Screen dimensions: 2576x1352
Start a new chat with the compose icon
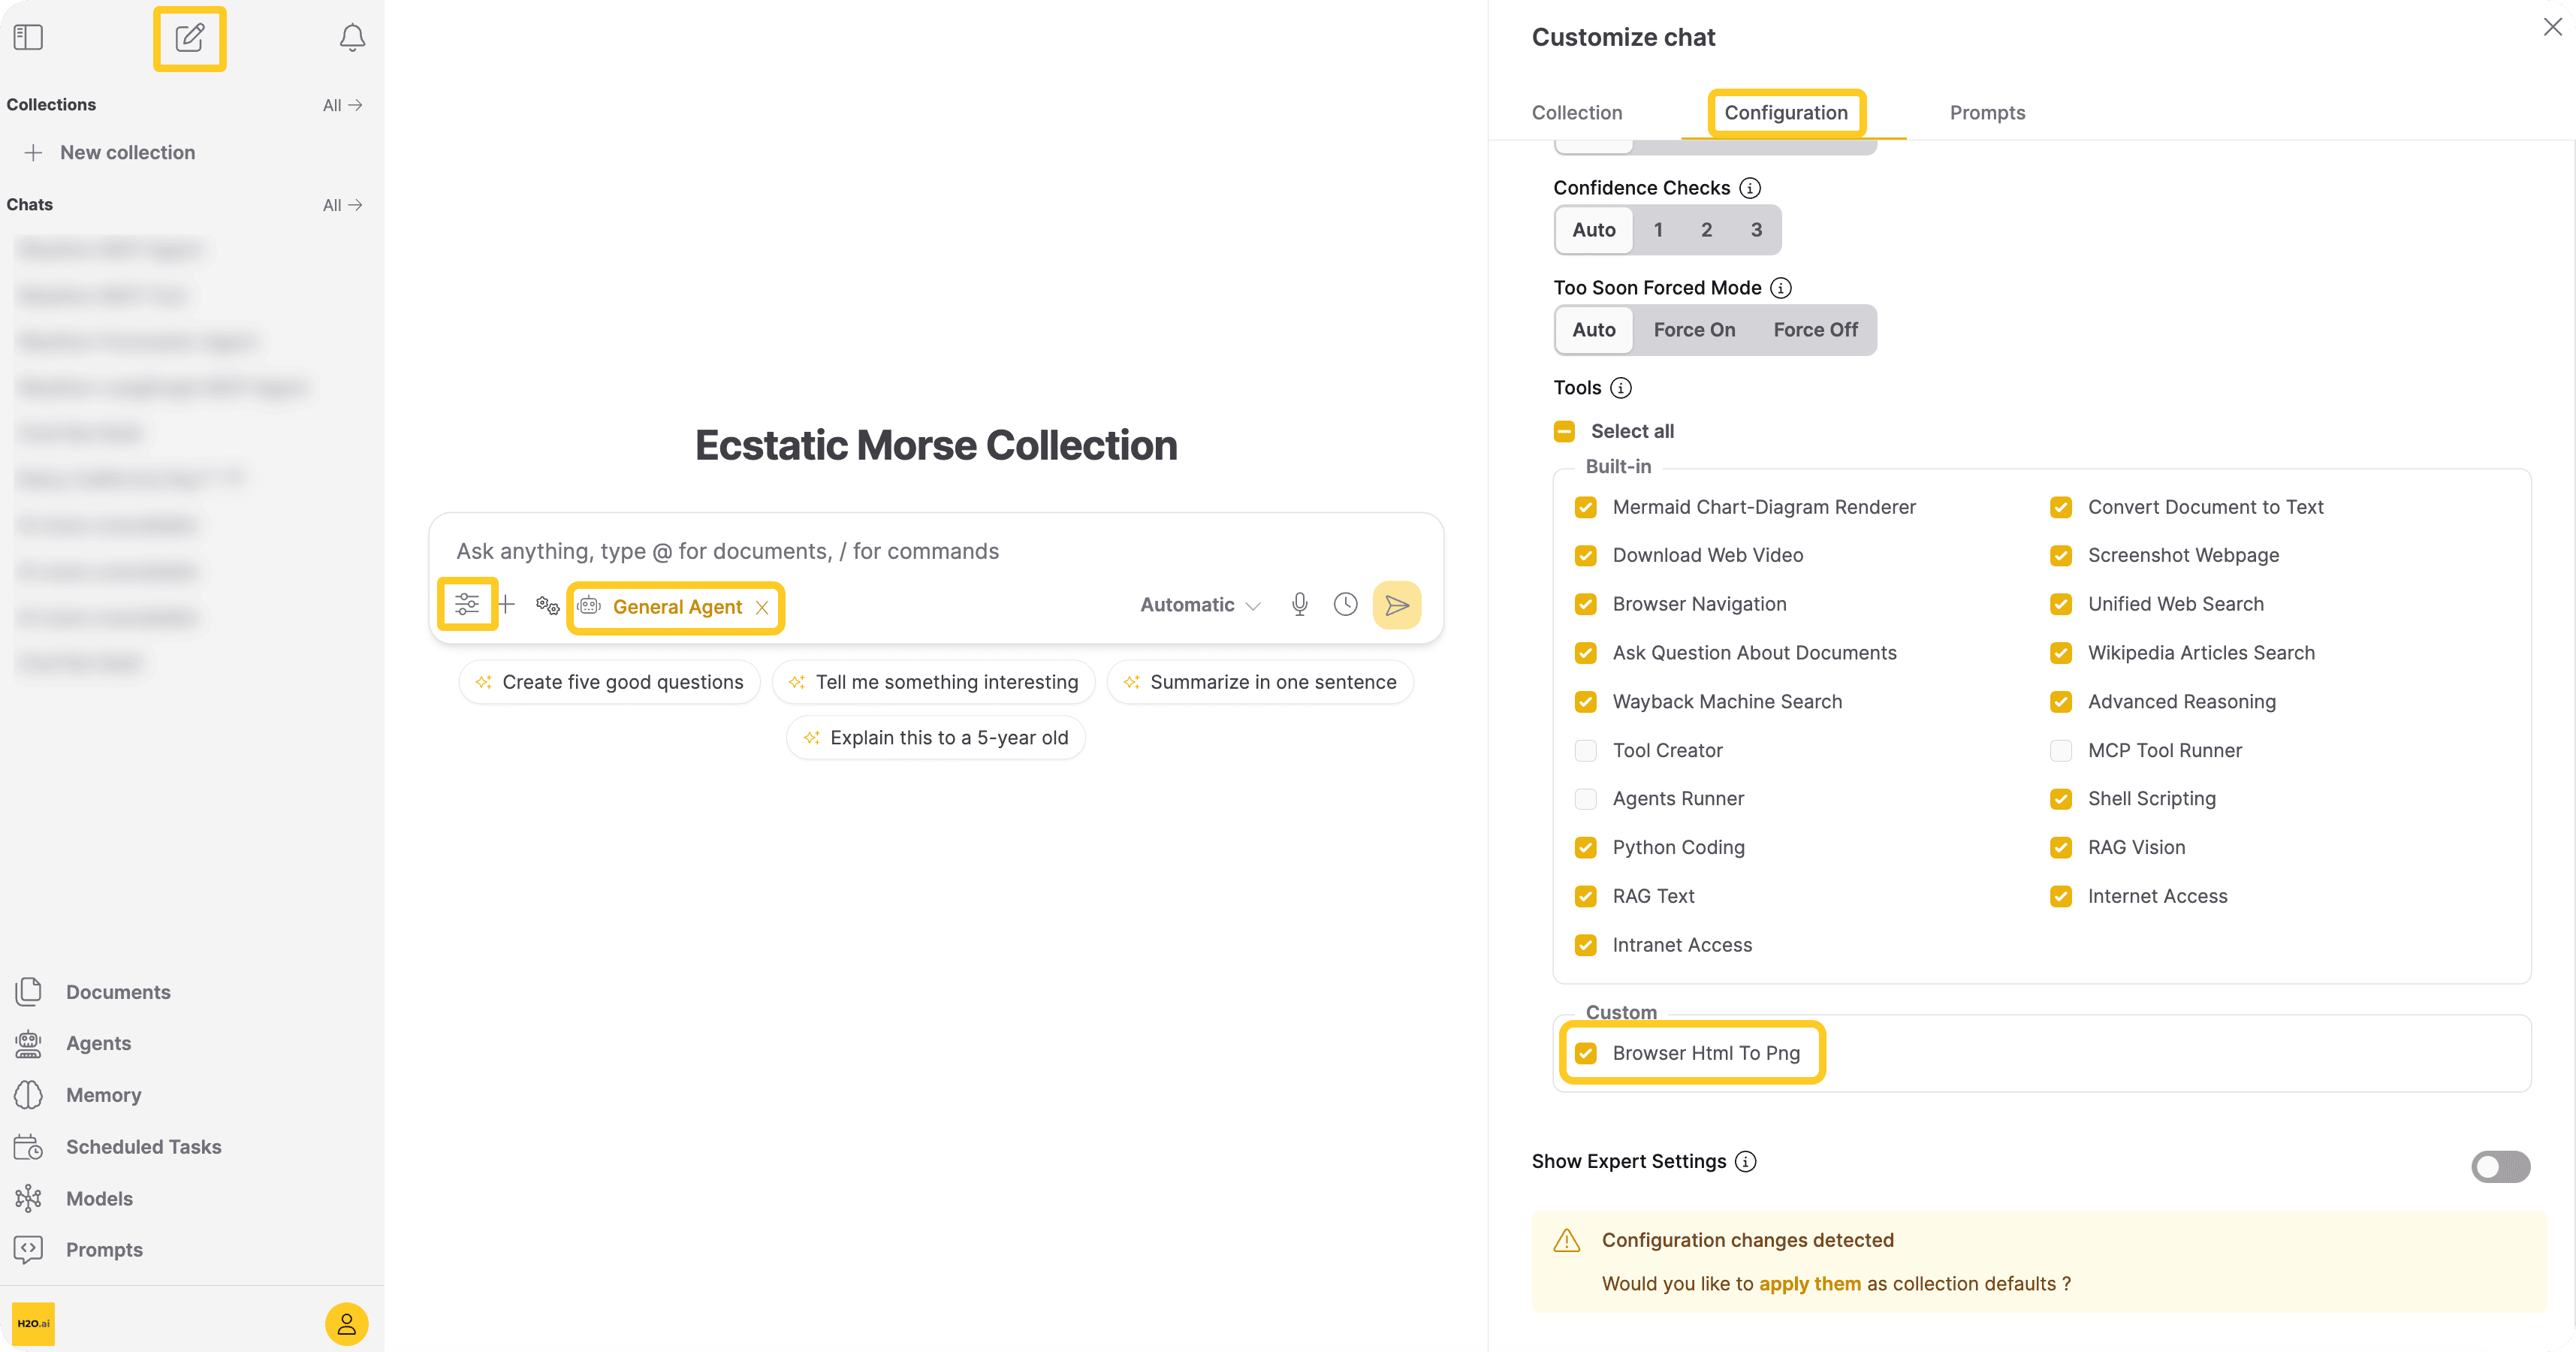pos(189,38)
